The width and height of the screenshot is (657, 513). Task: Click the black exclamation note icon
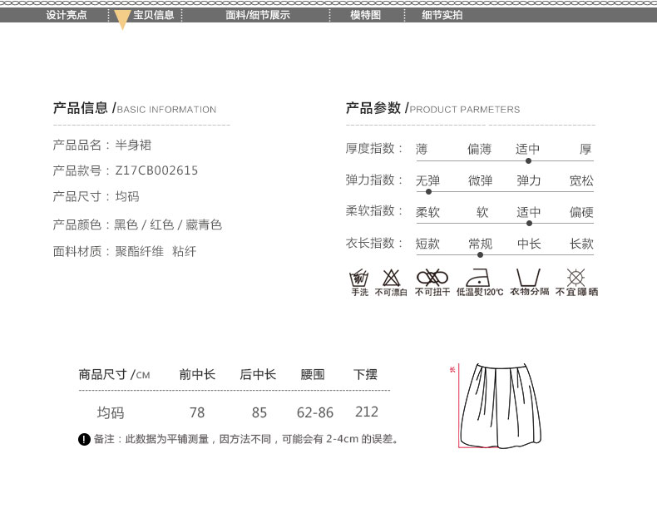click(84, 439)
